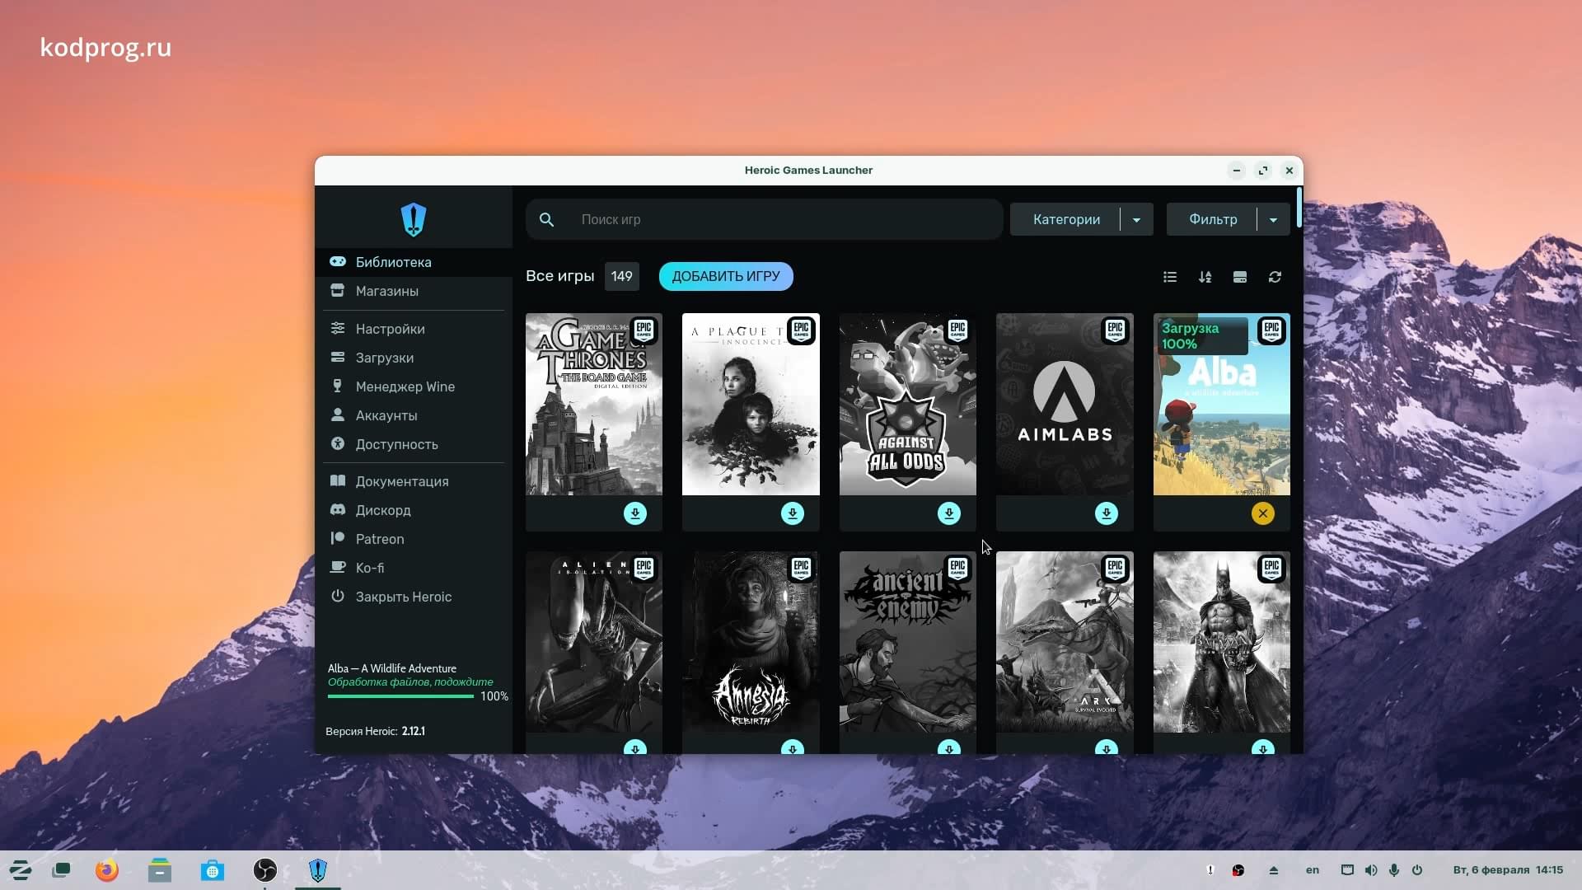Open Доступность settings
The width and height of the screenshot is (1582, 890).
coord(414,444)
